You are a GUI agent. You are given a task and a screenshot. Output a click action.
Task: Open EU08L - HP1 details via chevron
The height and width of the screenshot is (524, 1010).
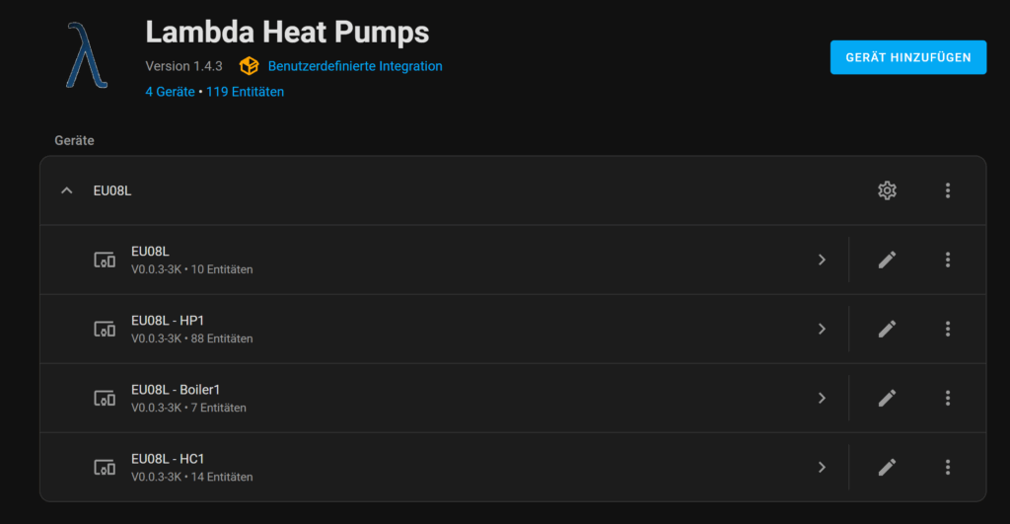tap(822, 329)
